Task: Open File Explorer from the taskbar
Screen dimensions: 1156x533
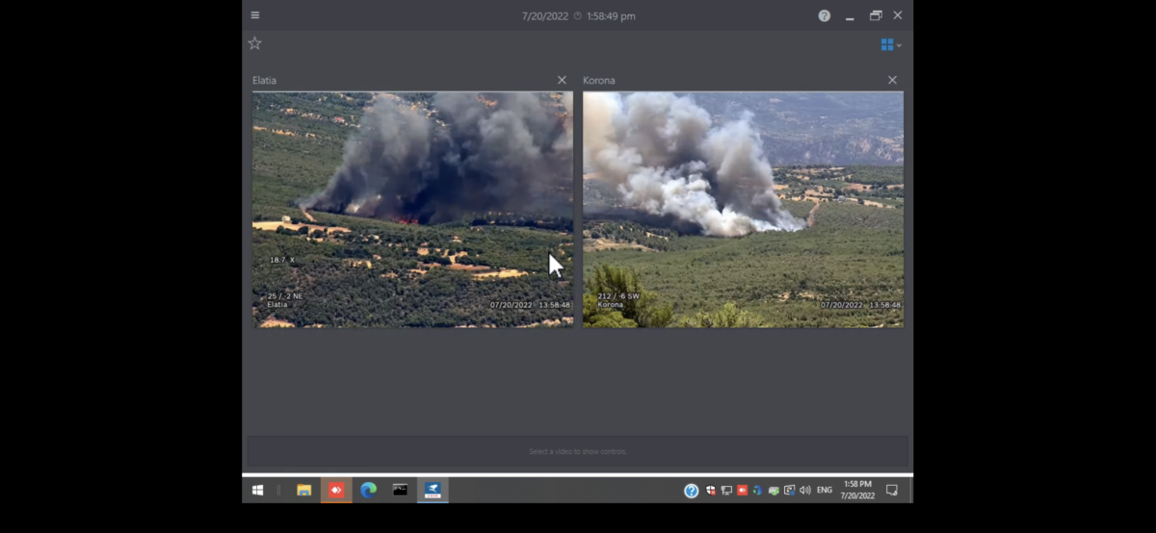Action: pos(303,491)
